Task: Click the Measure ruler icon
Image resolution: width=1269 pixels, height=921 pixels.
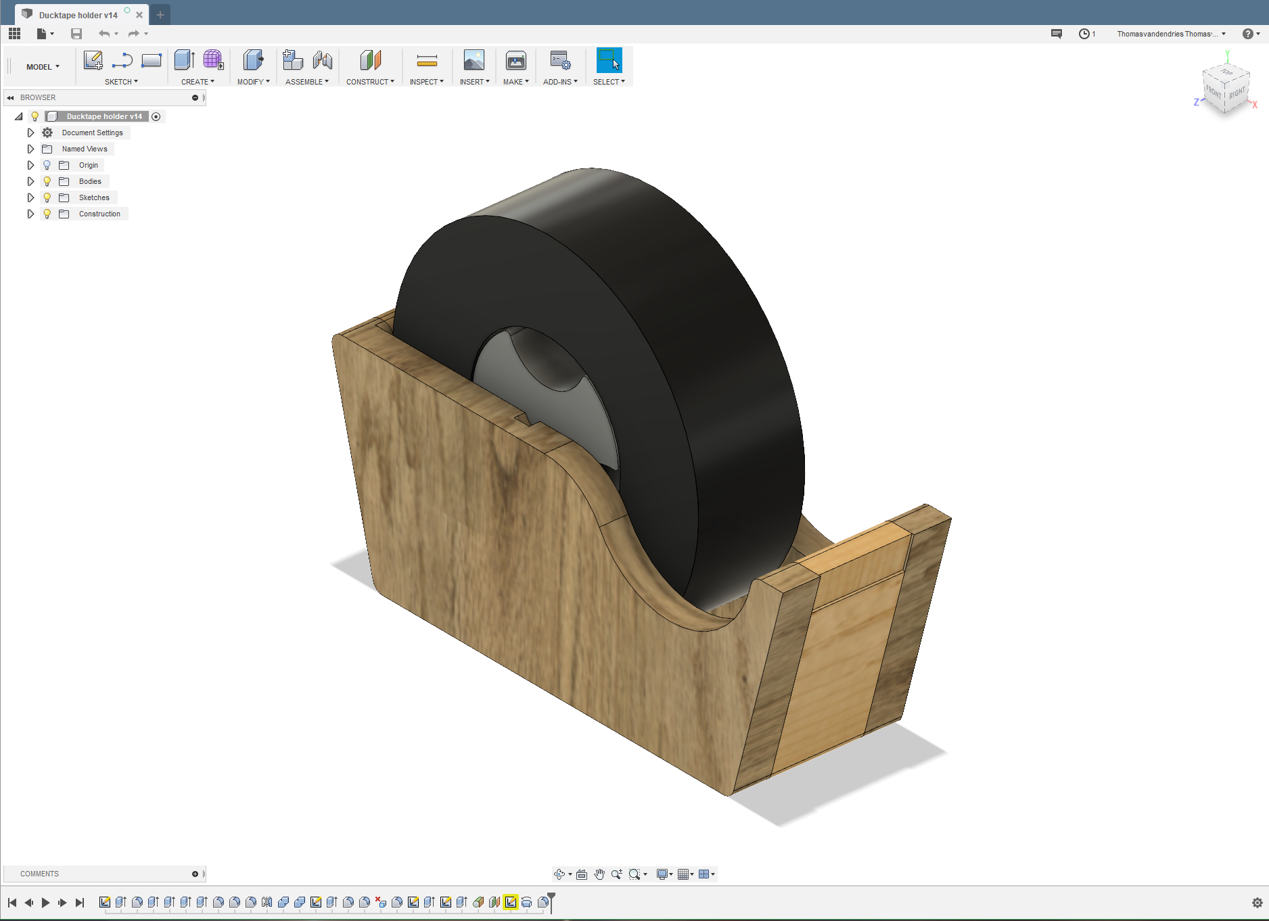Action: [x=427, y=61]
